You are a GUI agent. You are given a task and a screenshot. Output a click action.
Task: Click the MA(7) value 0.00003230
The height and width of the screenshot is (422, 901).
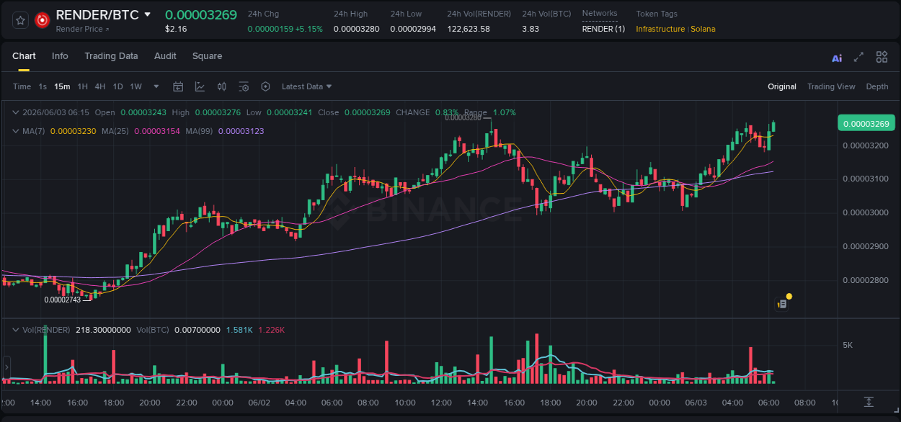(73, 131)
